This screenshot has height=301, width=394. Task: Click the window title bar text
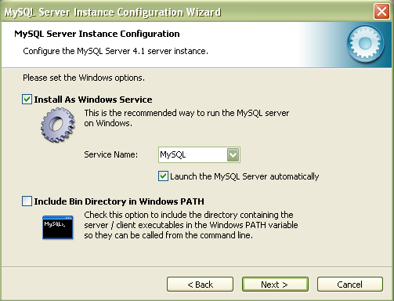click(113, 13)
